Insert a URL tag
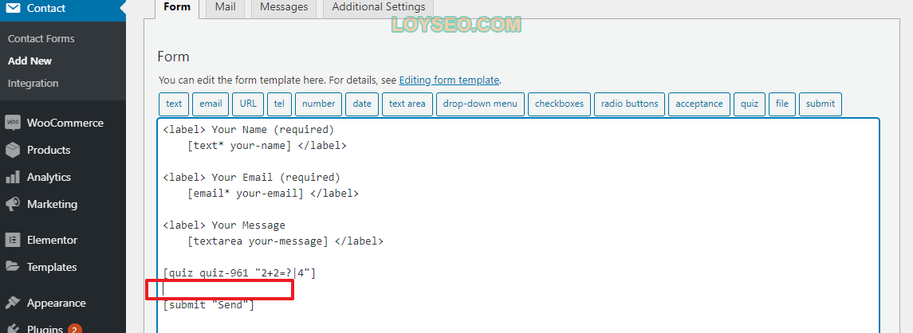Viewport: 913px width, 333px height. pyautogui.click(x=248, y=104)
